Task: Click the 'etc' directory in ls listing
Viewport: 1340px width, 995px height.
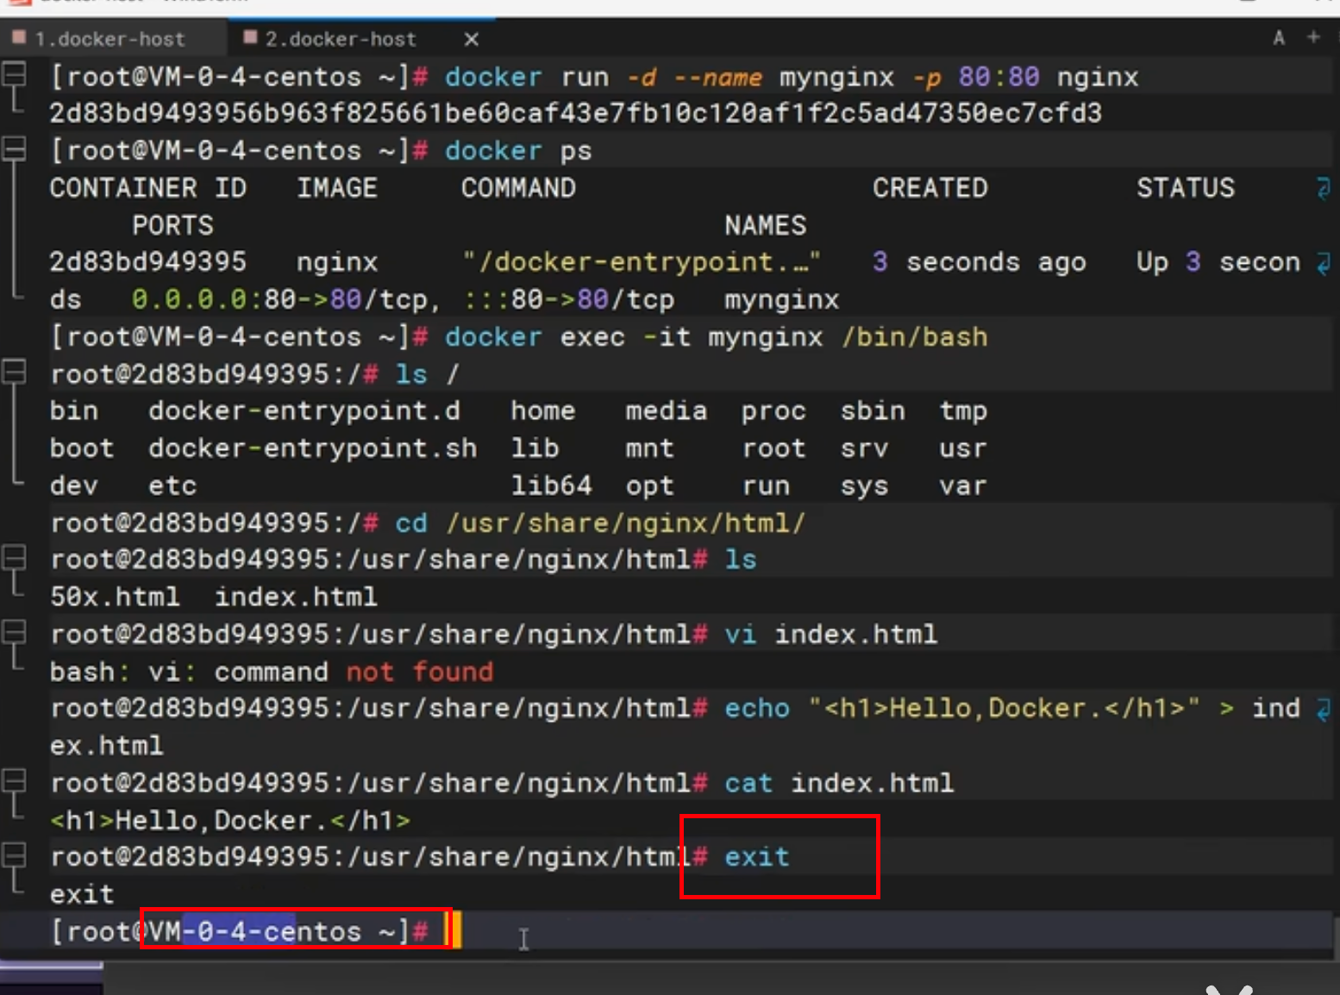Action: (x=172, y=485)
